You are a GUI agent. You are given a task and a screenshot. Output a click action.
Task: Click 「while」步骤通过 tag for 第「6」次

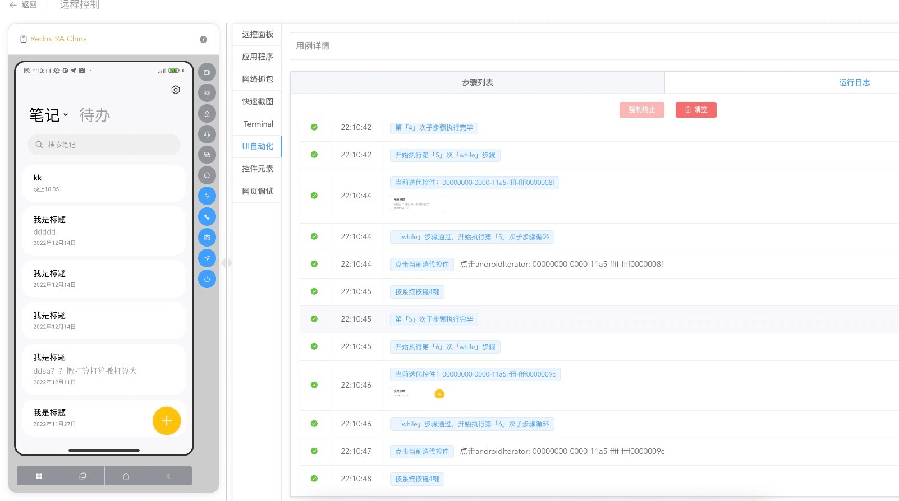coord(472,424)
